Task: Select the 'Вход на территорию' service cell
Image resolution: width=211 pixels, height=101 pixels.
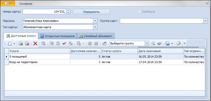Action: [x=39, y=62]
